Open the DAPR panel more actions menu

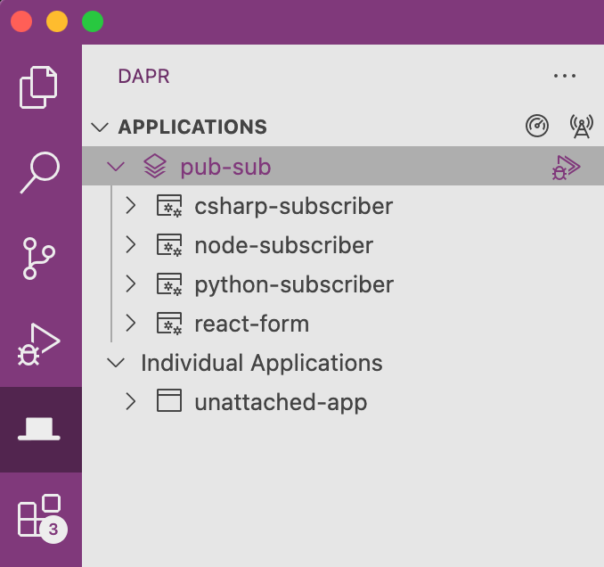pos(565,76)
